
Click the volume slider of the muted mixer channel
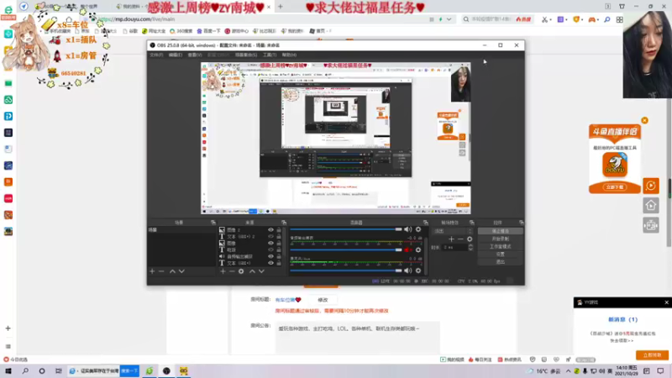coord(346,249)
